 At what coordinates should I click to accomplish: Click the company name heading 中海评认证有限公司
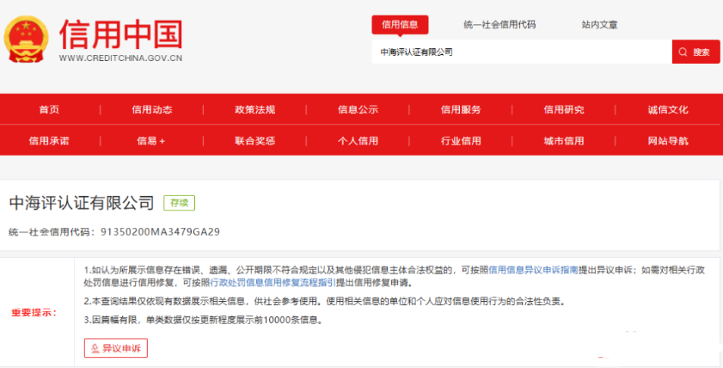tap(82, 203)
